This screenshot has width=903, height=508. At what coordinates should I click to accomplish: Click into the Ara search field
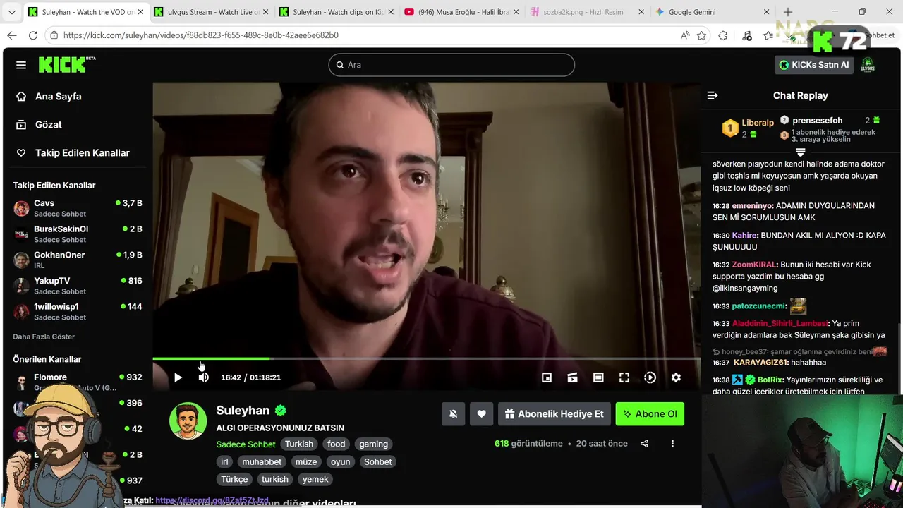[451, 65]
